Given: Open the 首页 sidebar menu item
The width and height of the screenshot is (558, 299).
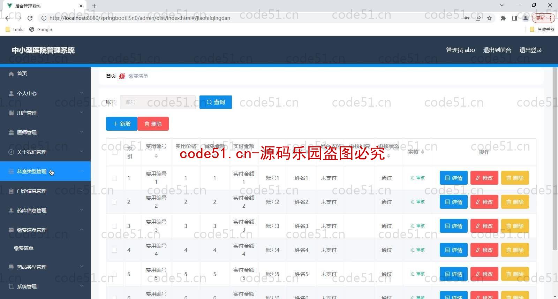Looking at the screenshot, I should [45, 74].
